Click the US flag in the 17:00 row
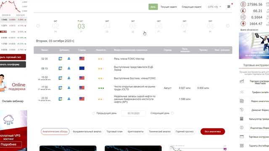 (x=82, y=88)
